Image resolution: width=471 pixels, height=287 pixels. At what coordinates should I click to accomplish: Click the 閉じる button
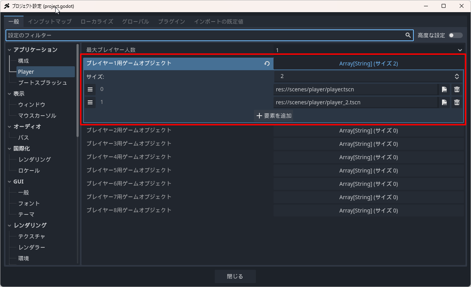235,276
